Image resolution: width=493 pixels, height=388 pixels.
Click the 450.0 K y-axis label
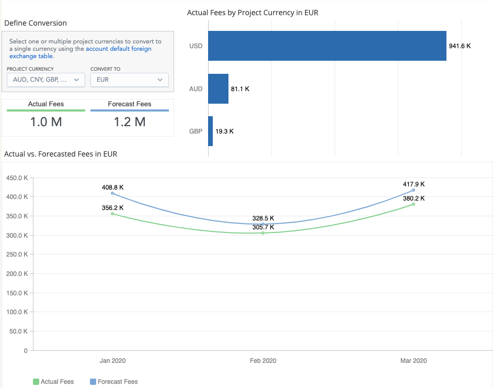(17, 178)
